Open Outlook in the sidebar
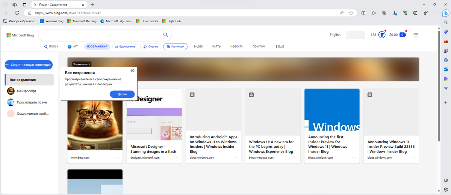The width and height of the screenshot is (451, 195). (446, 69)
